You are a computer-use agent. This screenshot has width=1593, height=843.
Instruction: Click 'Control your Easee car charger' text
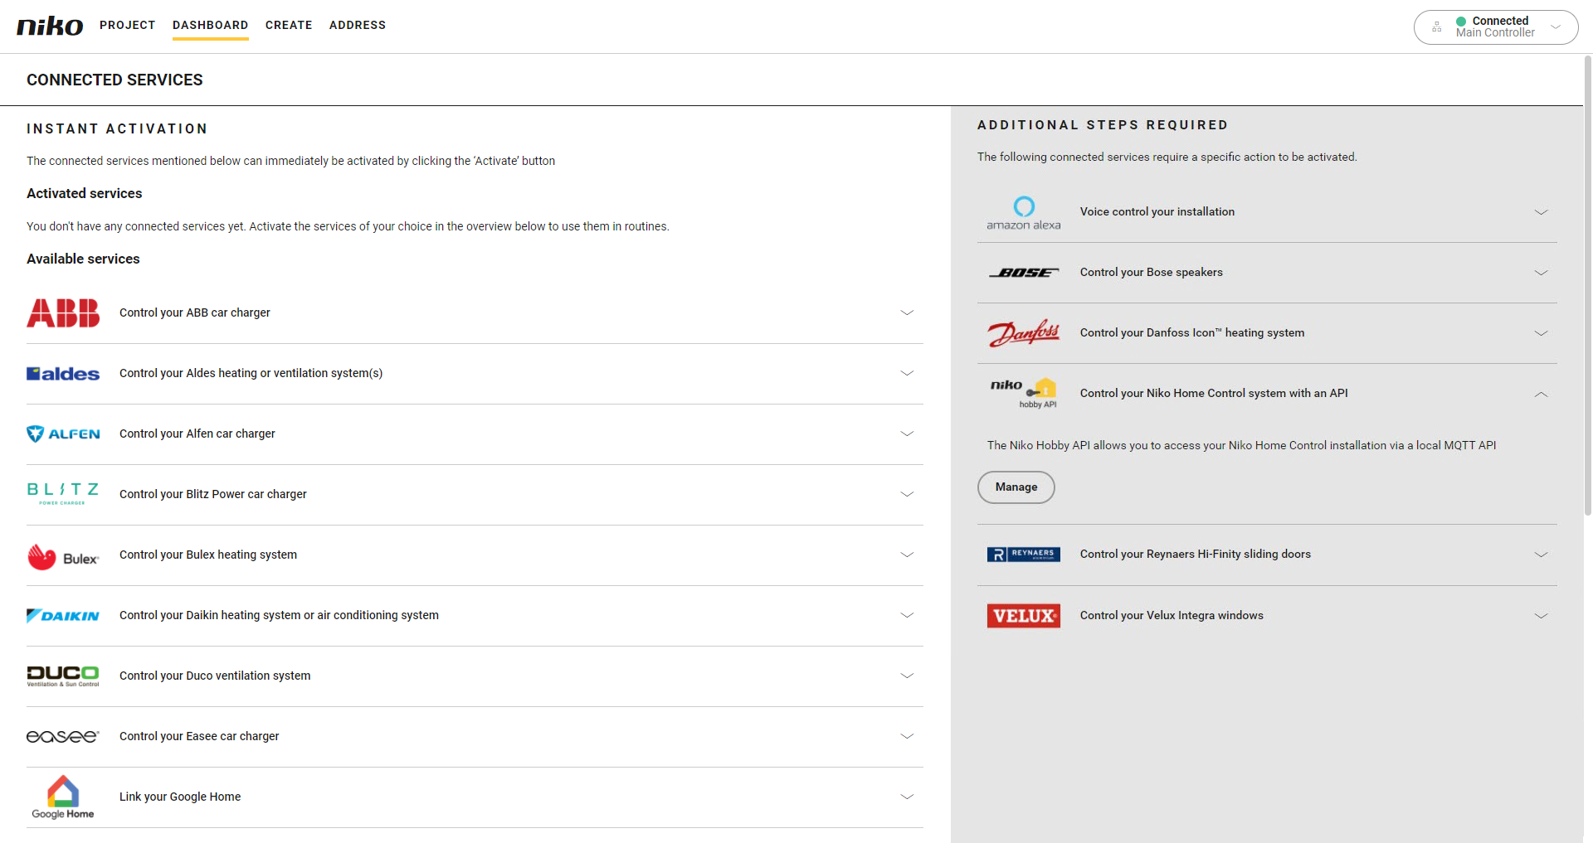[199, 737]
